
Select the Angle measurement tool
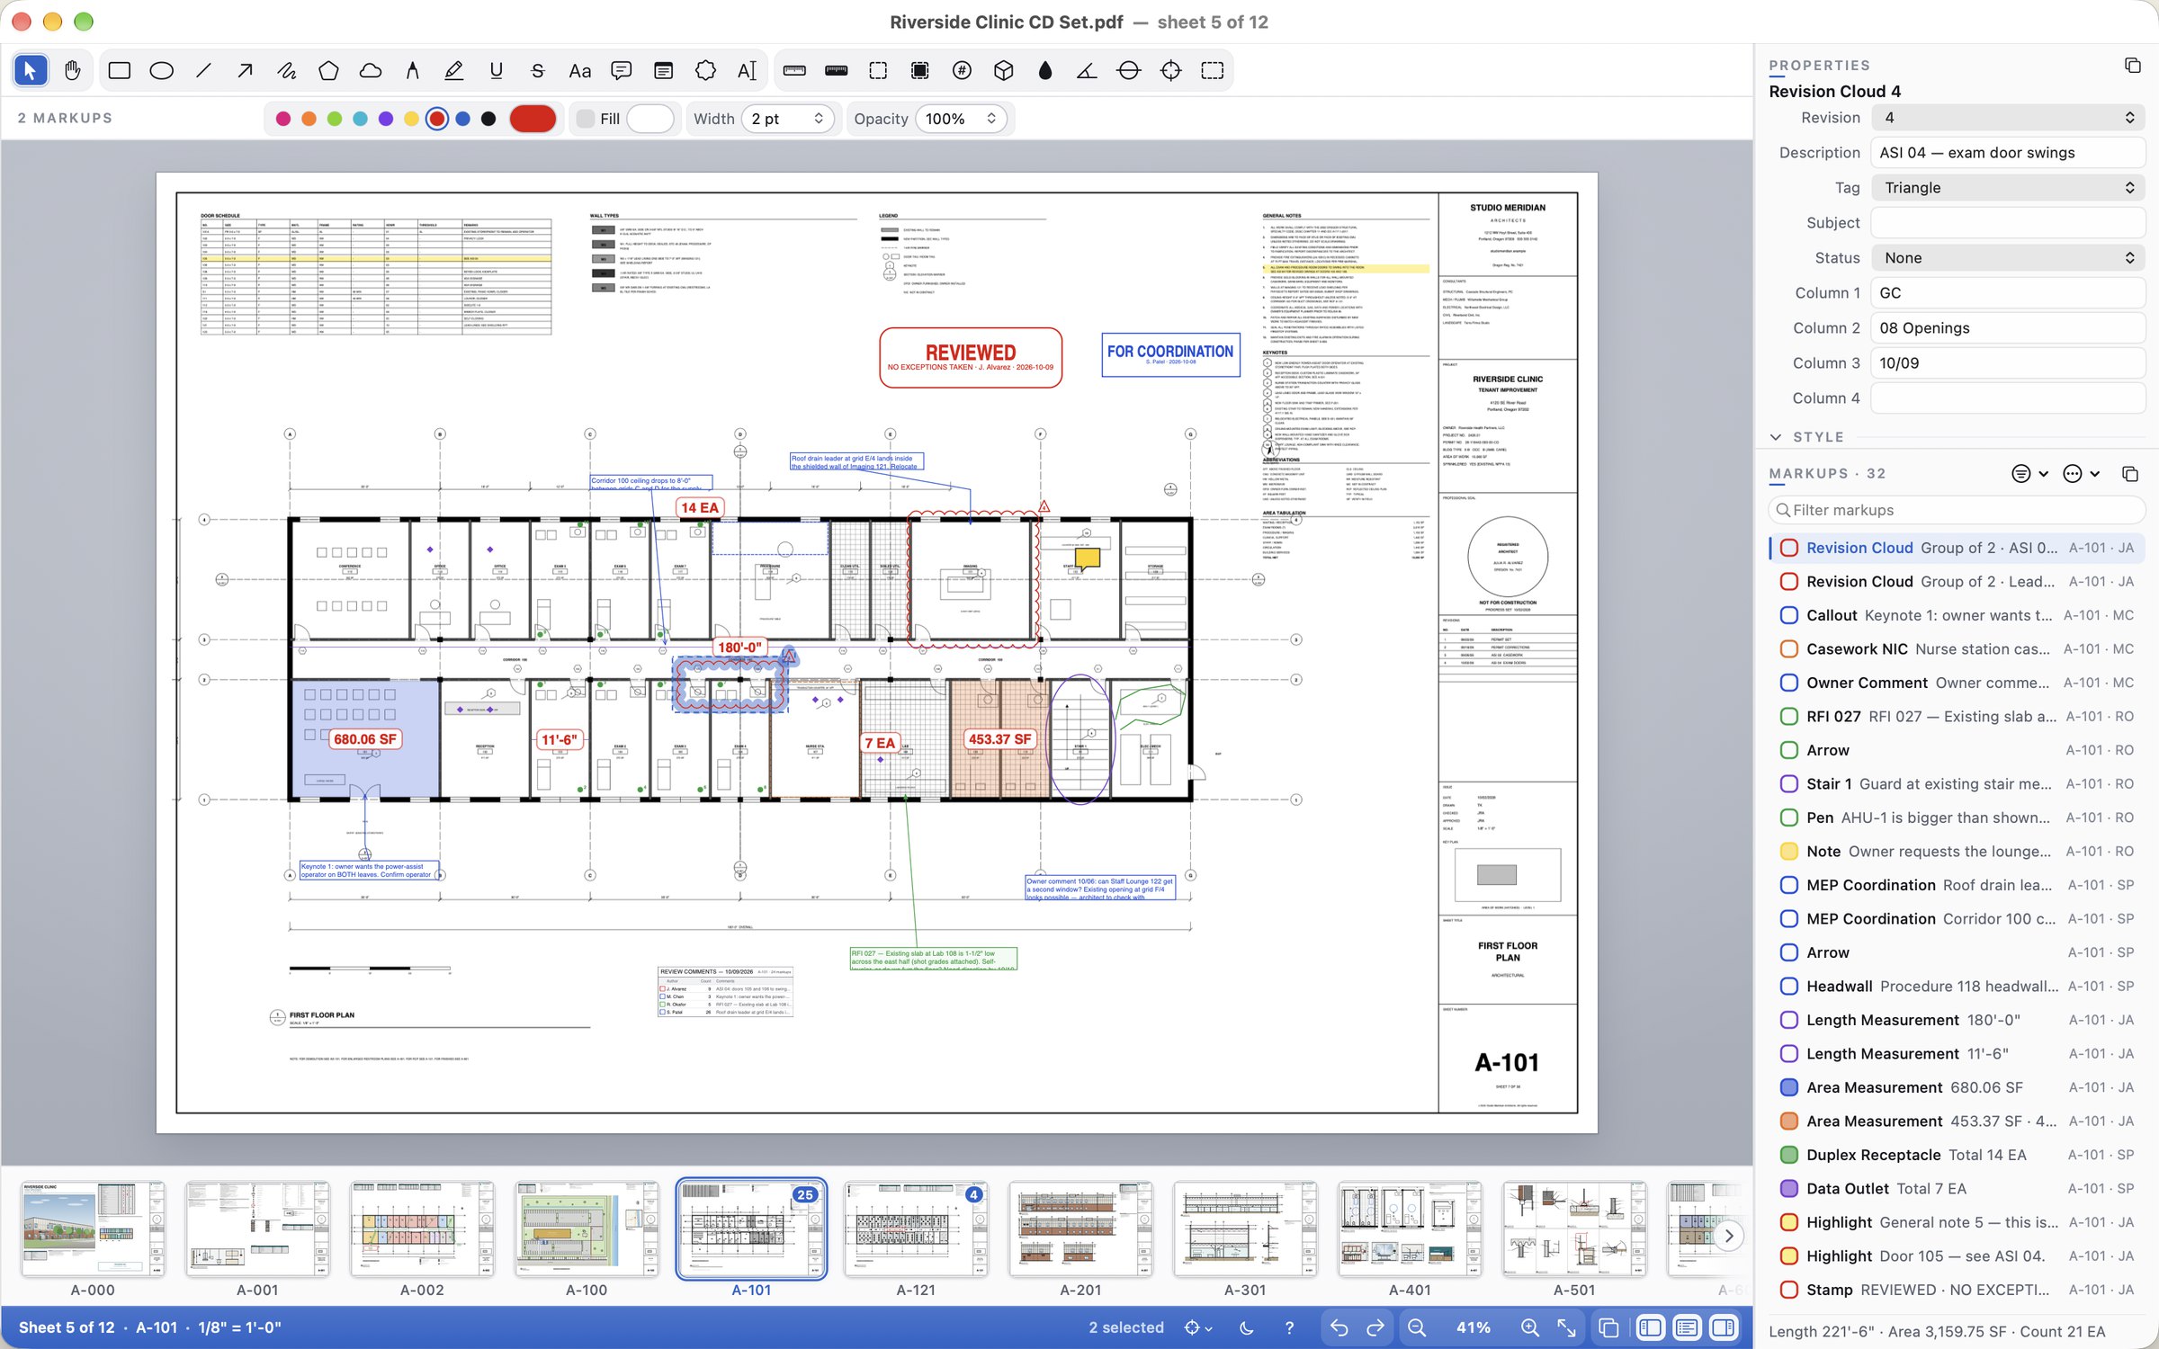[1087, 70]
